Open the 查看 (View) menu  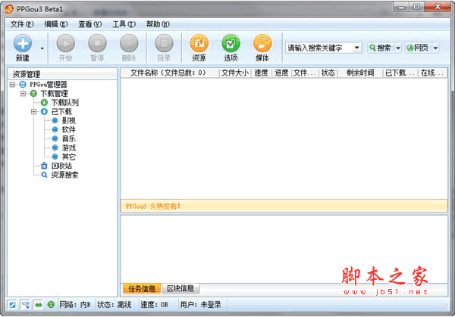coord(90,24)
